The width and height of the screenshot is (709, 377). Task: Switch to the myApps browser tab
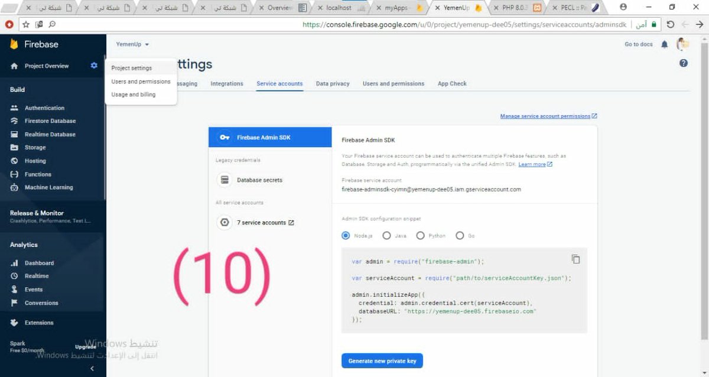(400, 8)
